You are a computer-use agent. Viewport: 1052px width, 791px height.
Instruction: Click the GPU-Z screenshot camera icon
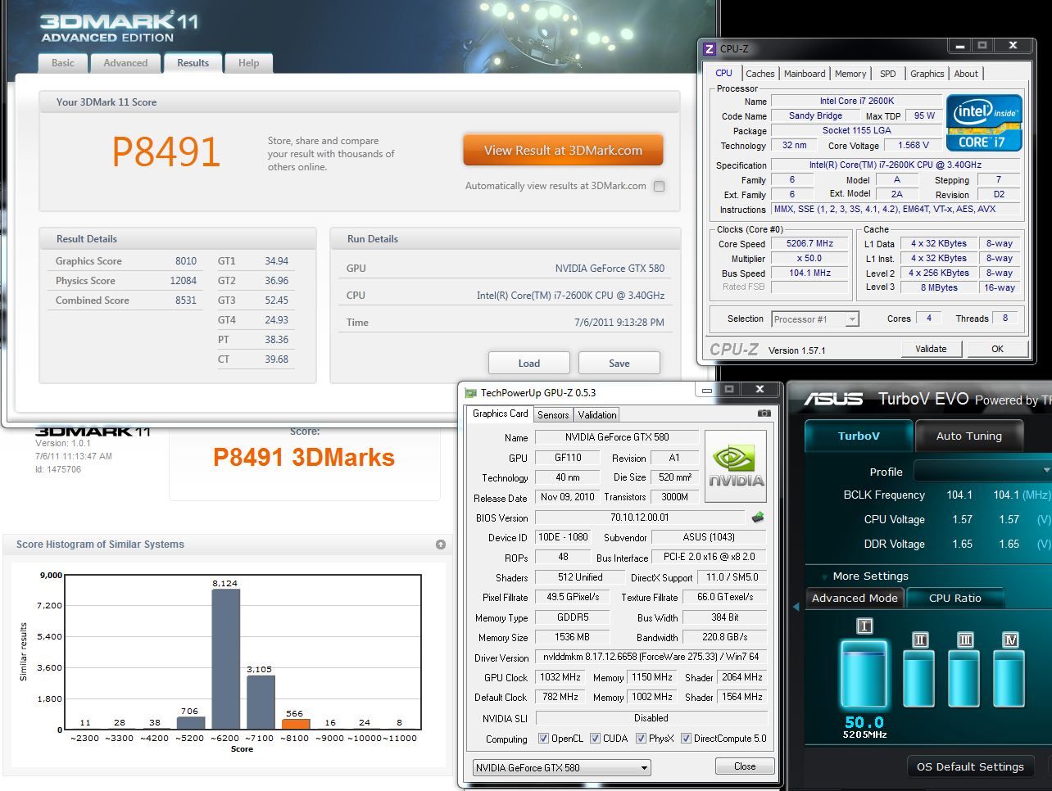click(x=764, y=414)
